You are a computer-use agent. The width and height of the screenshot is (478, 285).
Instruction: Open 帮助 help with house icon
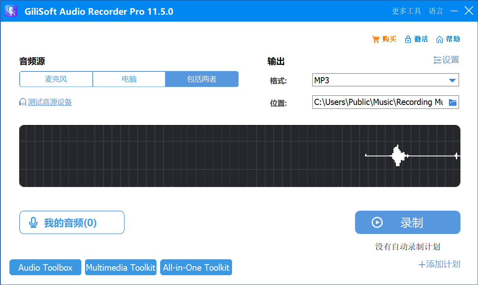(x=448, y=39)
